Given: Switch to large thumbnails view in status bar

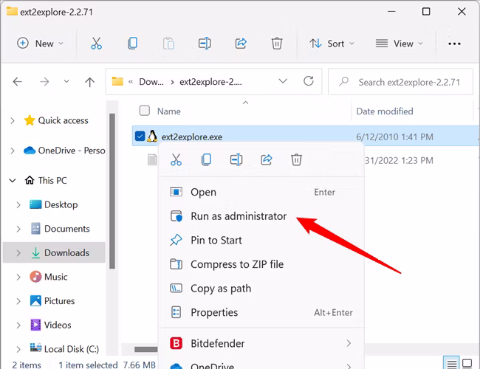Looking at the screenshot, I should [x=467, y=364].
